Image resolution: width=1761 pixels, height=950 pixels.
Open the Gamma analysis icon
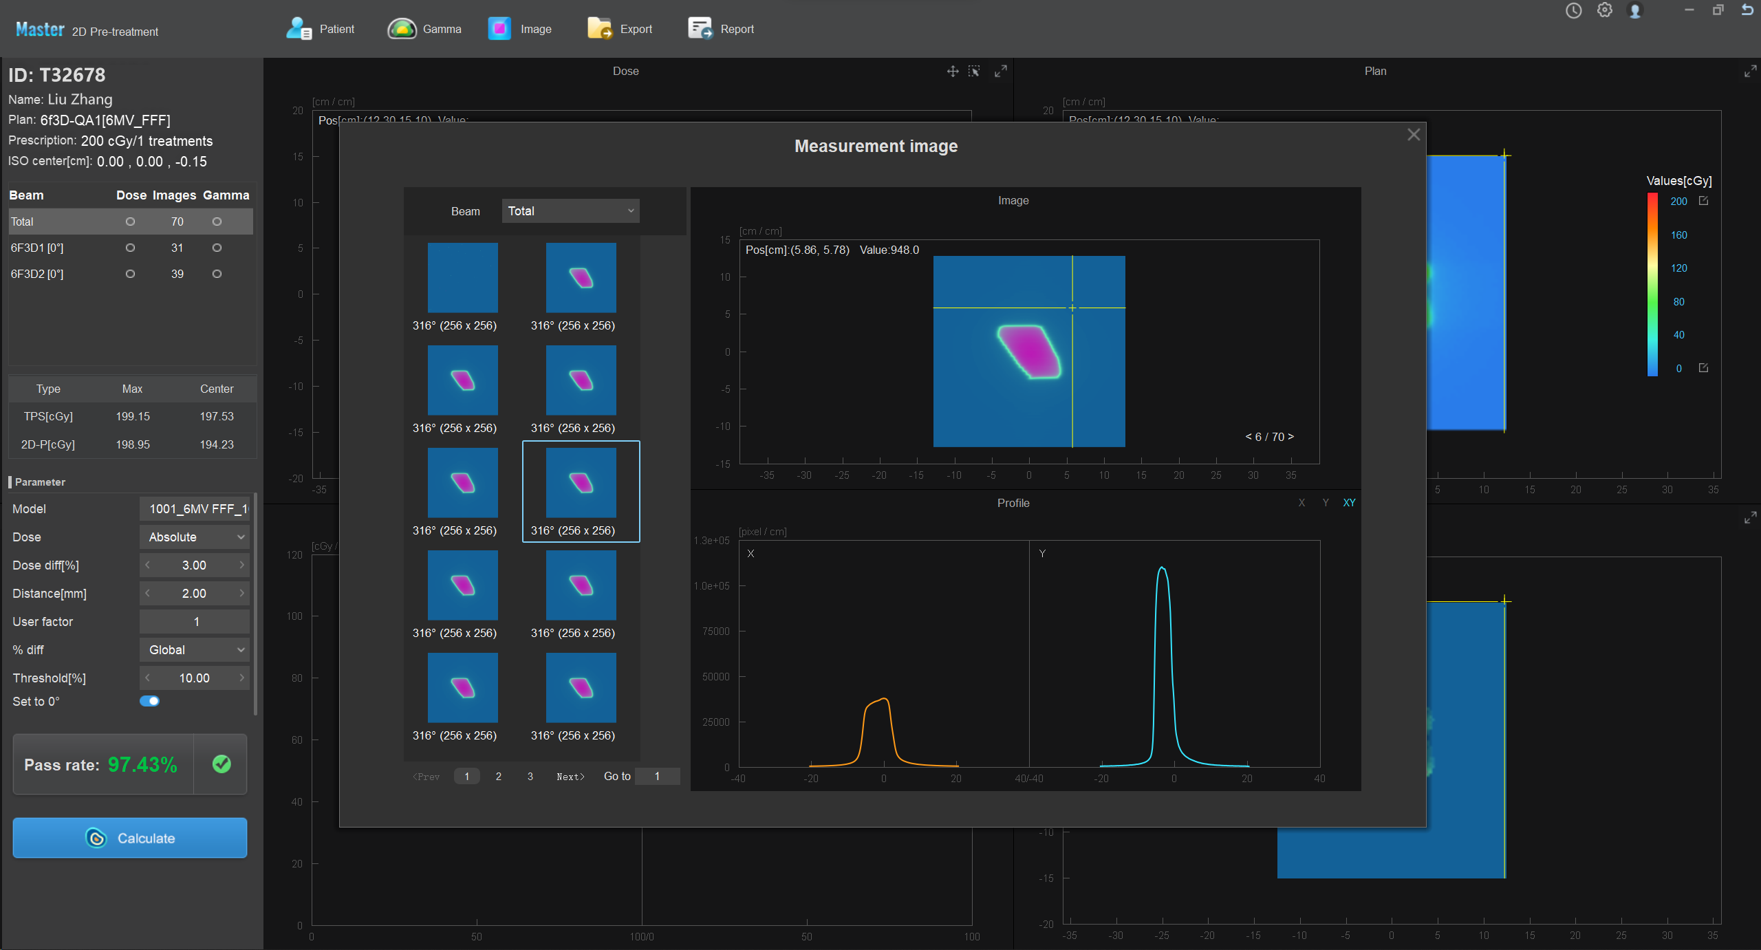402,29
